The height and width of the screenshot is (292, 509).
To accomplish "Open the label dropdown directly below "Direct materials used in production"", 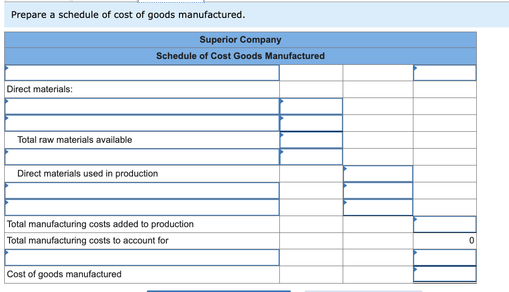I will [142, 191].
